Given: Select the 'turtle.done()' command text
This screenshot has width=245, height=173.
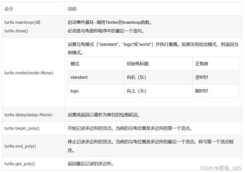Looking at the screenshot, I should (x=16, y=31).
